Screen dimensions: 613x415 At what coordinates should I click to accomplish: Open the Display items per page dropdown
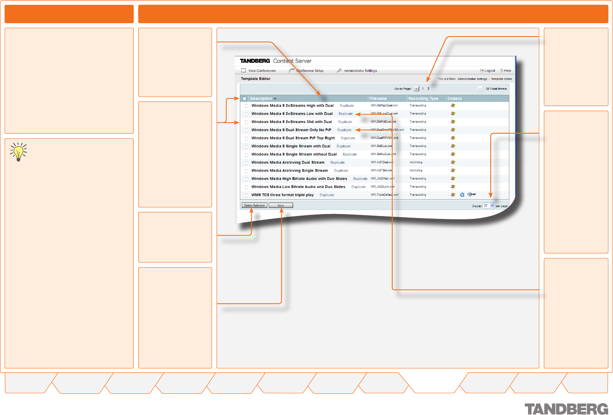(x=489, y=205)
